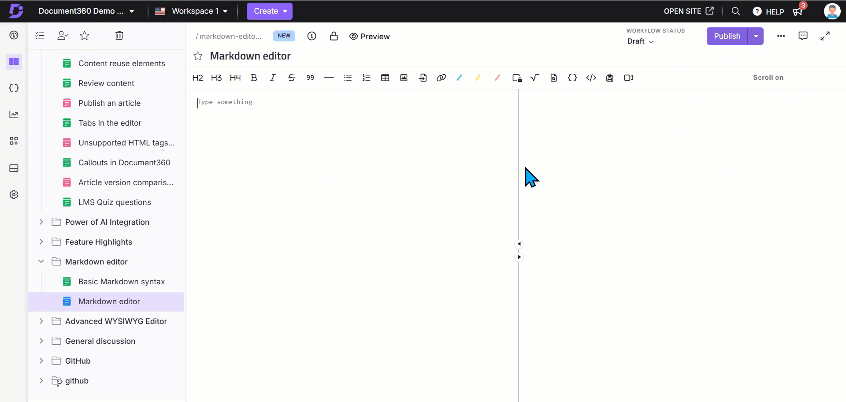846x402 pixels.
Task: Apply bold formatting
Action: point(254,78)
